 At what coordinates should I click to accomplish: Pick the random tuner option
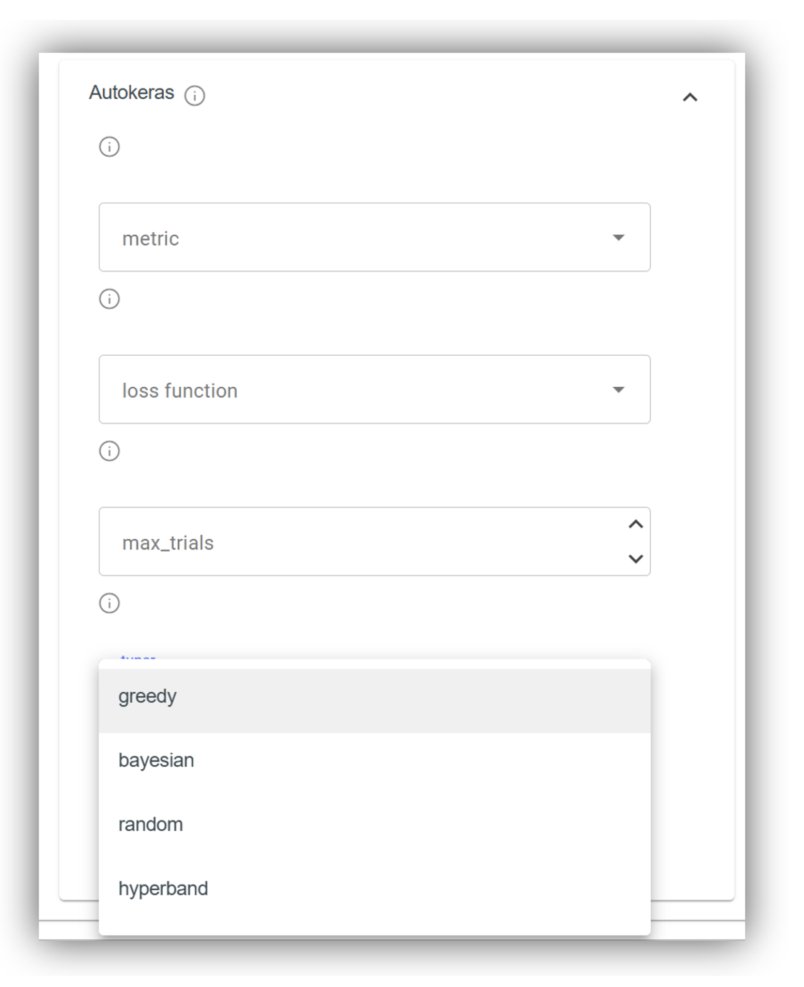[150, 824]
